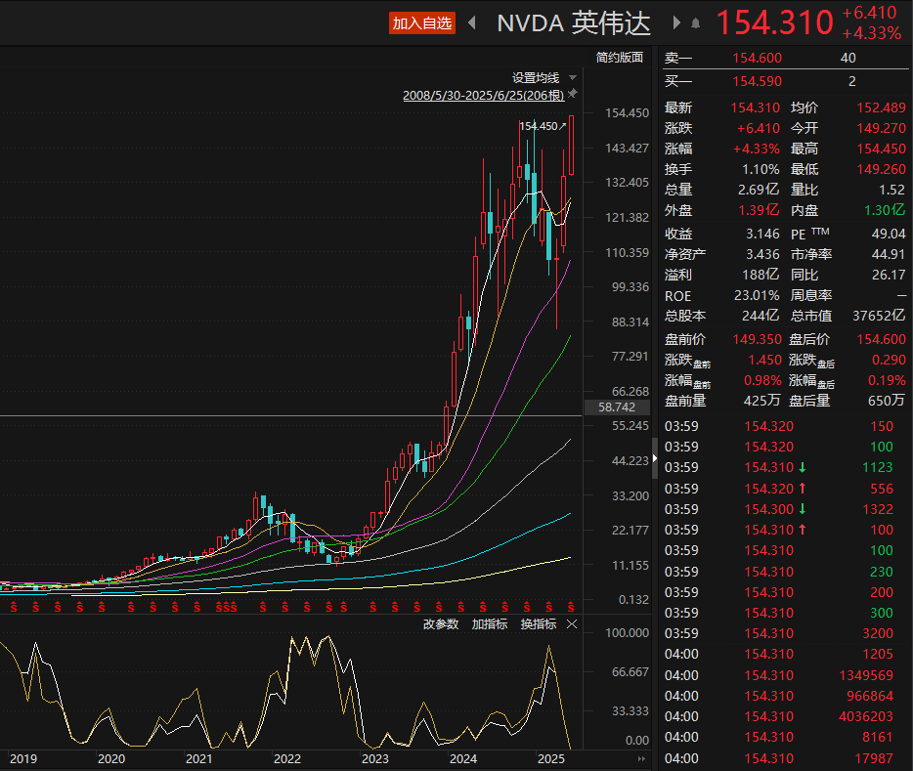Click the ROE value 23.01%
This screenshot has height=771, width=913.
click(757, 295)
